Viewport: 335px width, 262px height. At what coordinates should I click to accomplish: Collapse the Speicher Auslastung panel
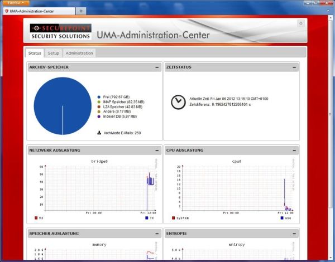(157, 234)
